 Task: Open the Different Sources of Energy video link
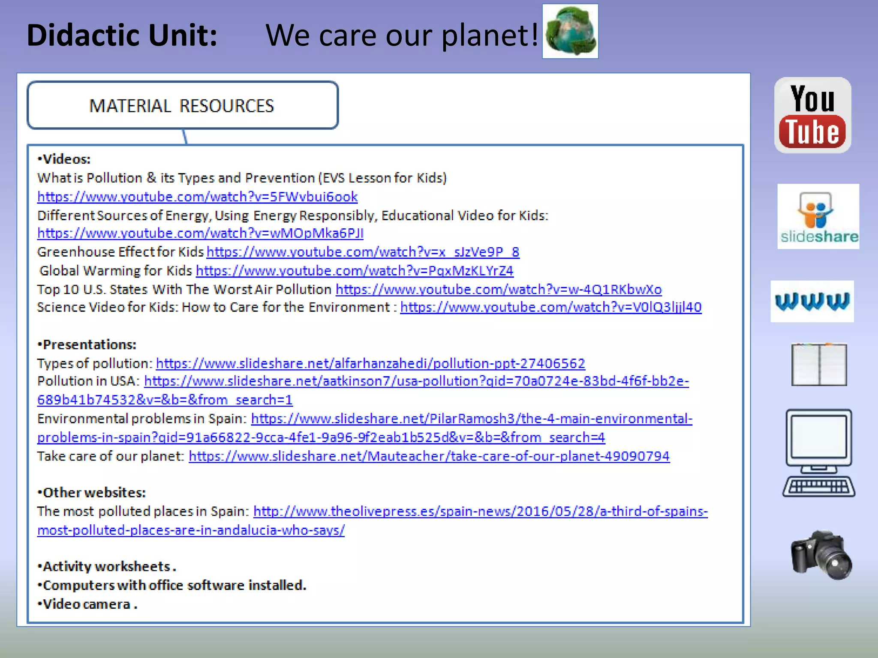(x=200, y=233)
